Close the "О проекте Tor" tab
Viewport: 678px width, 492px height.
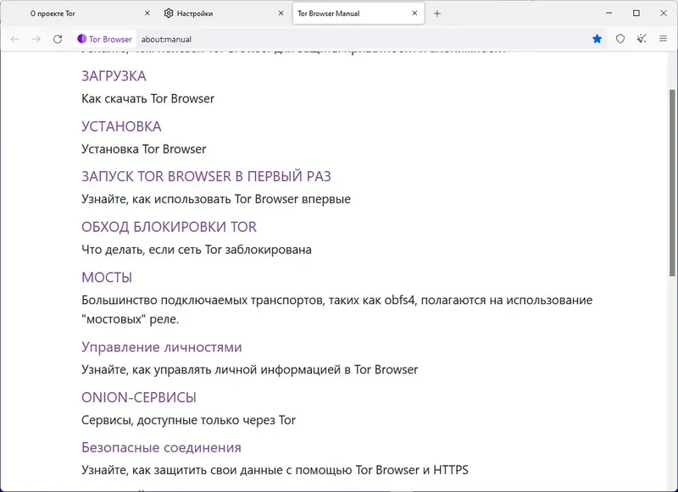(147, 14)
